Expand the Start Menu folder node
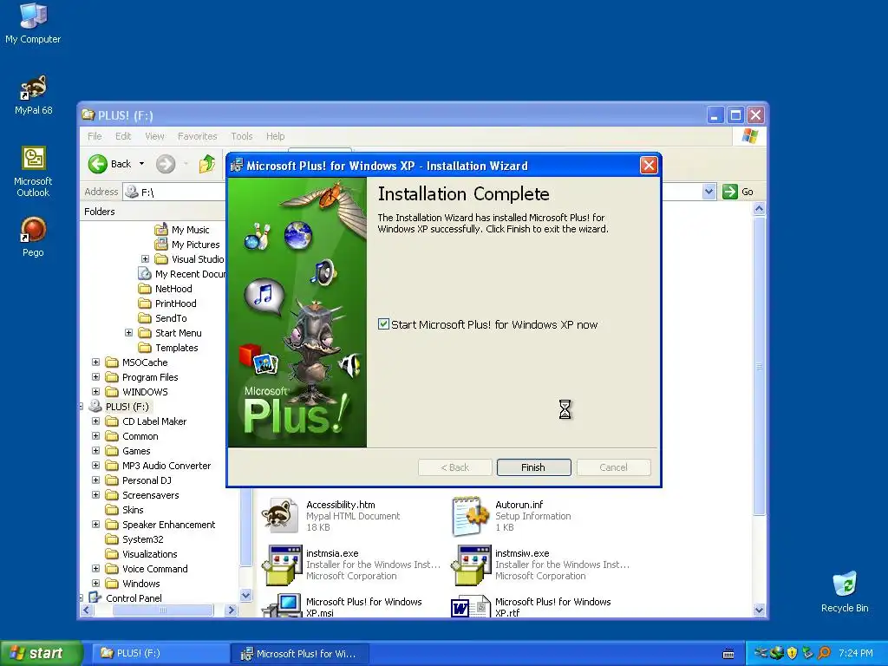The height and width of the screenshot is (666, 888). coord(128,332)
